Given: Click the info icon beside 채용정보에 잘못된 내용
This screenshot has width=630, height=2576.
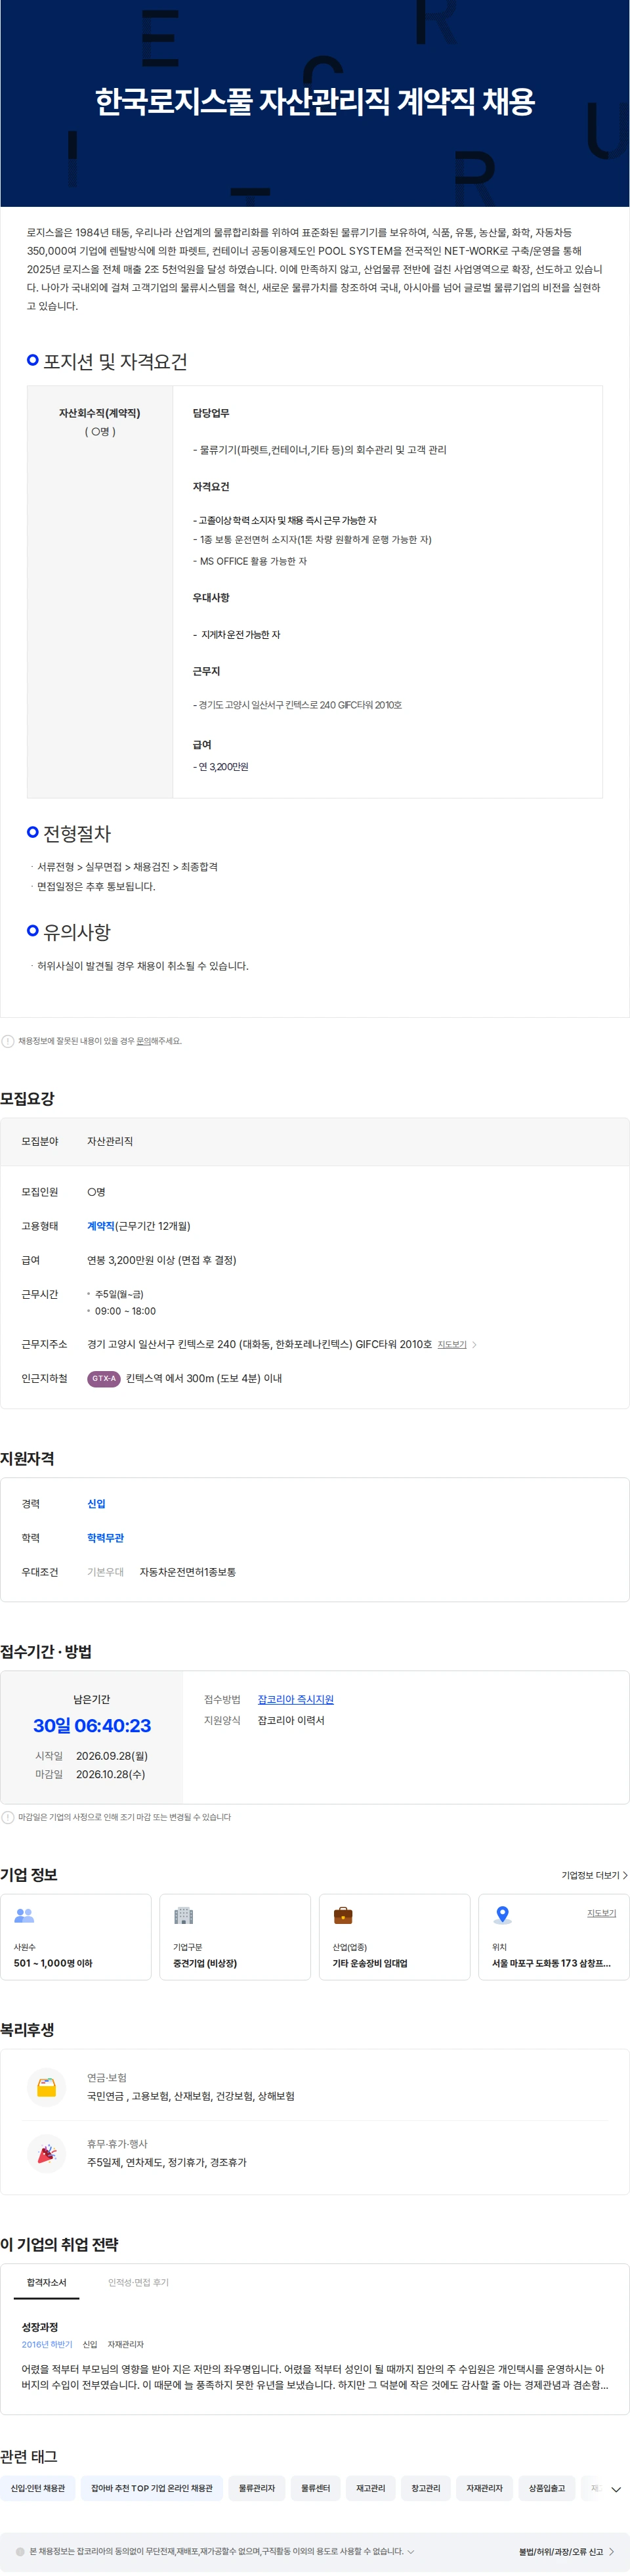Looking at the screenshot, I should [8, 1041].
